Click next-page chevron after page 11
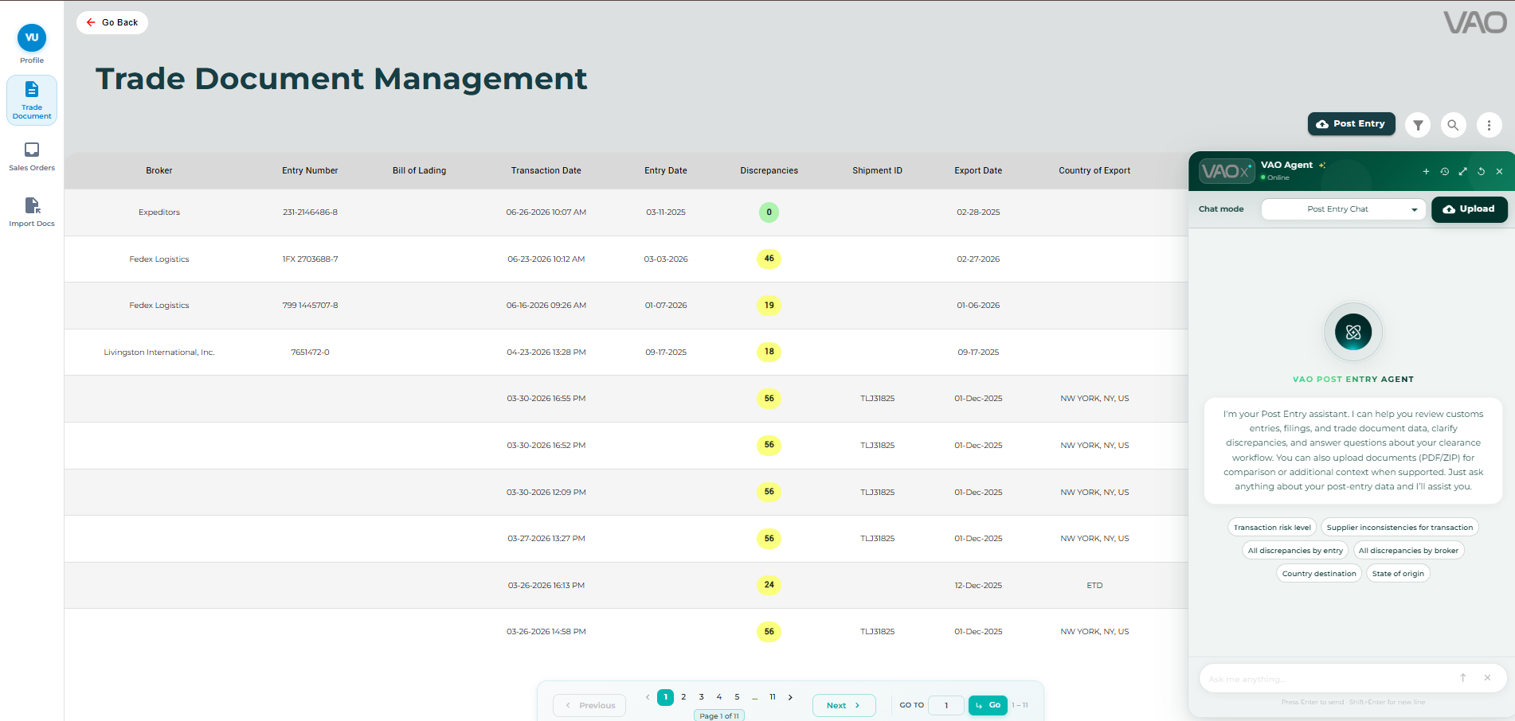This screenshot has width=1515, height=721. pyautogui.click(x=790, y=697)
